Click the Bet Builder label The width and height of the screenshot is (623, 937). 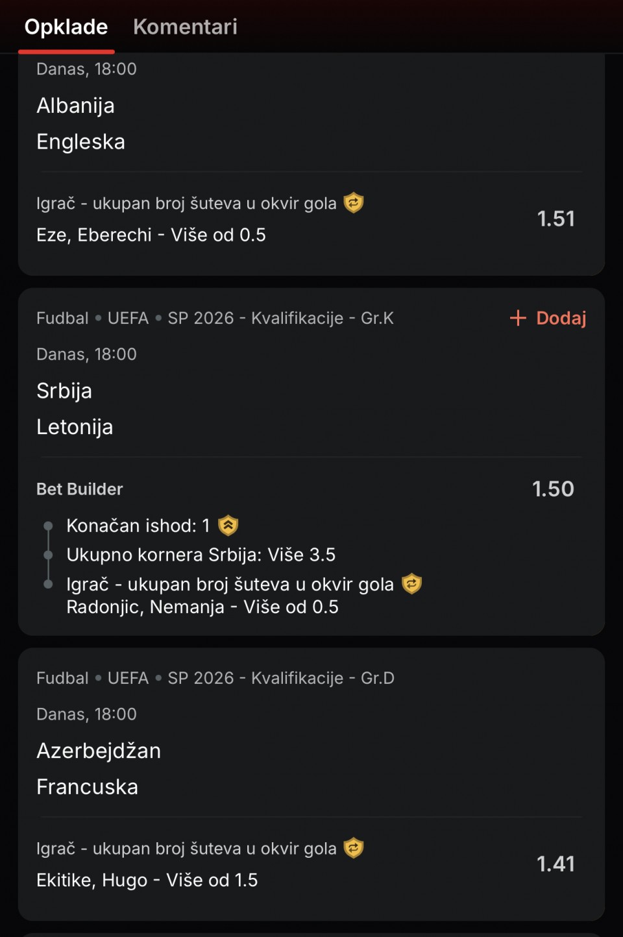(79, 489)
